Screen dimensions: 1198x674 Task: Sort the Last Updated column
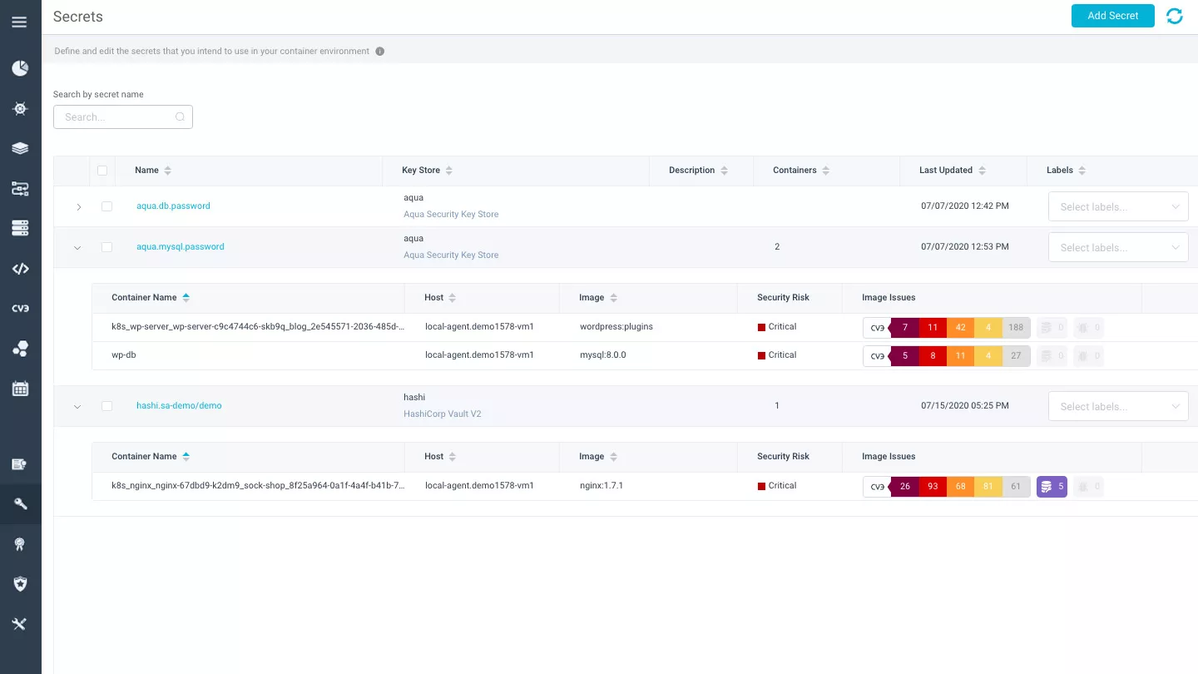[x=982, y=171]
